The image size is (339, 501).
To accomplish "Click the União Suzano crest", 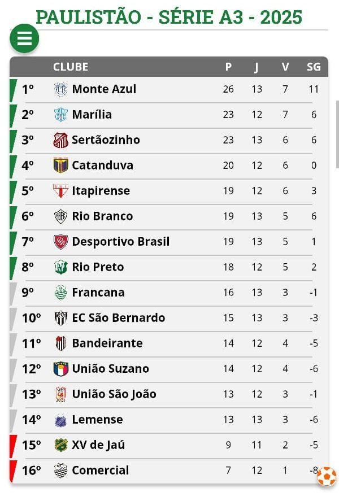I will point(60,369).
